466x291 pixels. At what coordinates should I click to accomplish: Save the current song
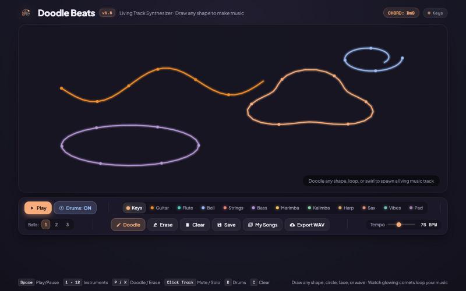pyautogui.click(x=226, y=225)
